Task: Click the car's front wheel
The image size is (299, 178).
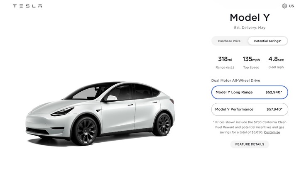Action: (x=85, y=131)
